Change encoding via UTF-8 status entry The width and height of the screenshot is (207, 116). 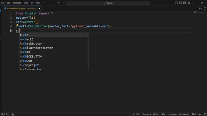tap(156, 114)
